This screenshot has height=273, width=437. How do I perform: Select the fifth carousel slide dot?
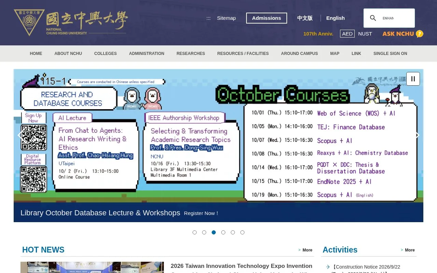233,232
